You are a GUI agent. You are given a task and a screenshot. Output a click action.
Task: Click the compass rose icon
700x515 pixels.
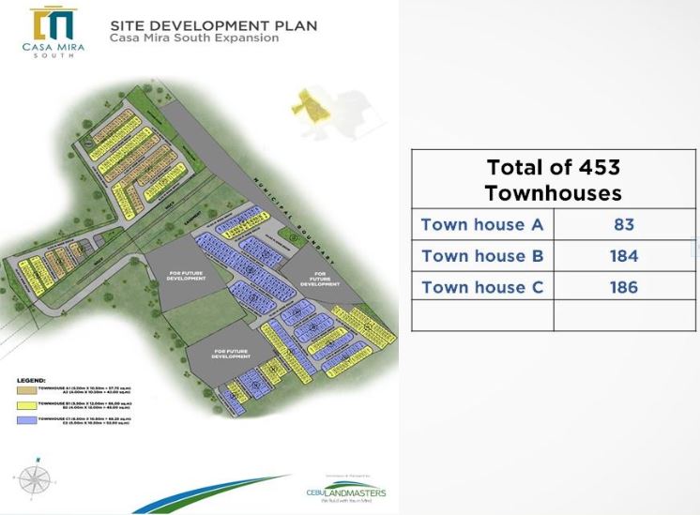(x=35, y=478)
